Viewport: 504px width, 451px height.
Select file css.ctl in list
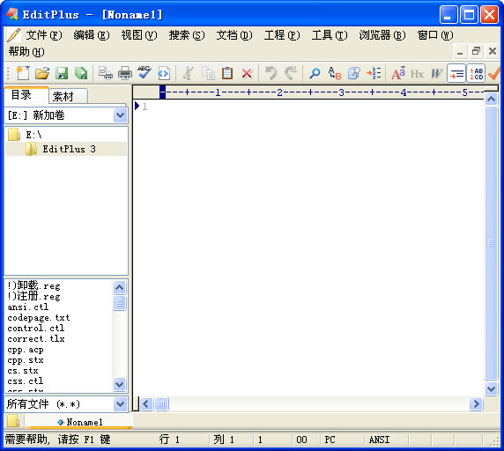point(25,381)
